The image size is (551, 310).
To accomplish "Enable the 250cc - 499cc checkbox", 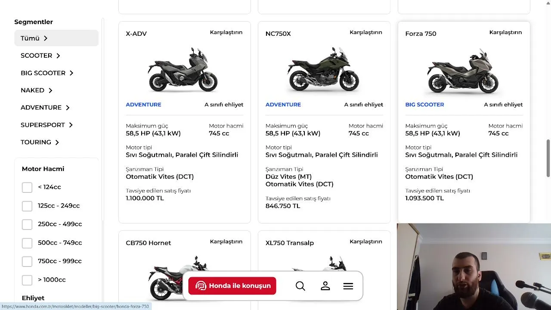I will click(27, 224).
